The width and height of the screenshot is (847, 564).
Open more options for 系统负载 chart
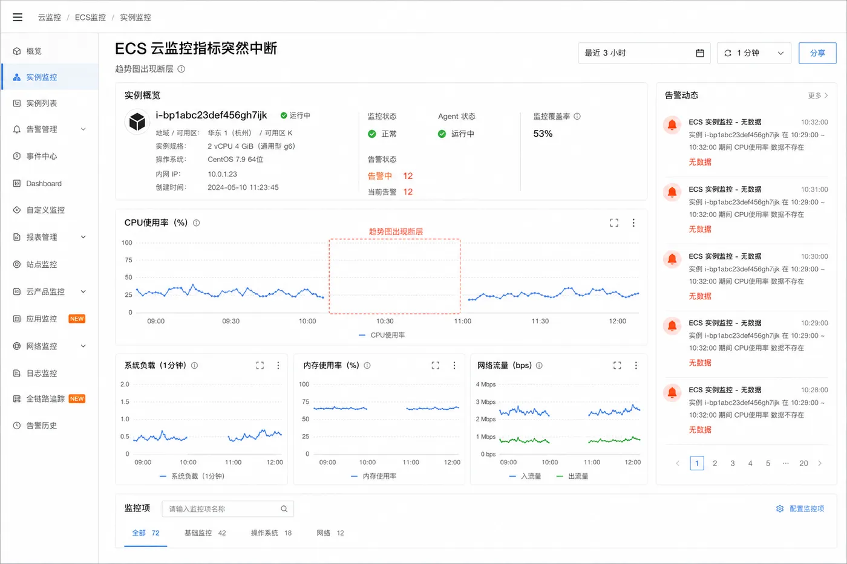pyautogui.click(x=278, y=365)
